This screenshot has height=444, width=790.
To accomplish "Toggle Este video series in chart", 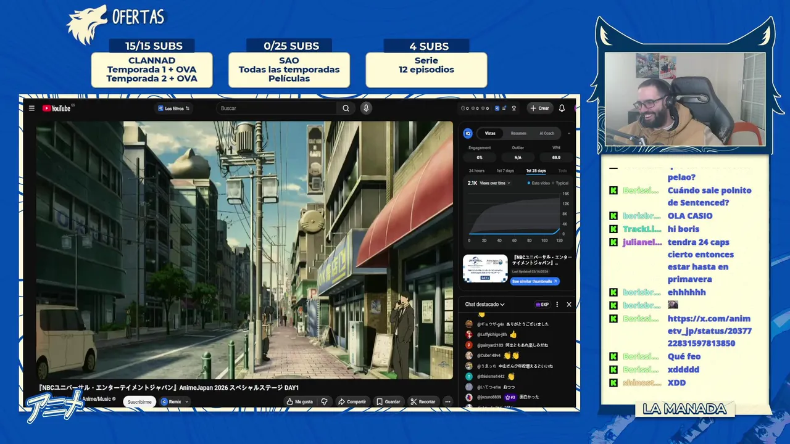I will click(x=539, y=183).
